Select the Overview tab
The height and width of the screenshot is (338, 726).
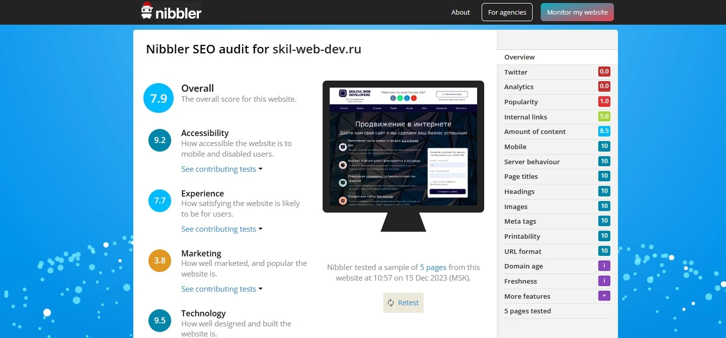pyautogui.click(x=557, y=57)
